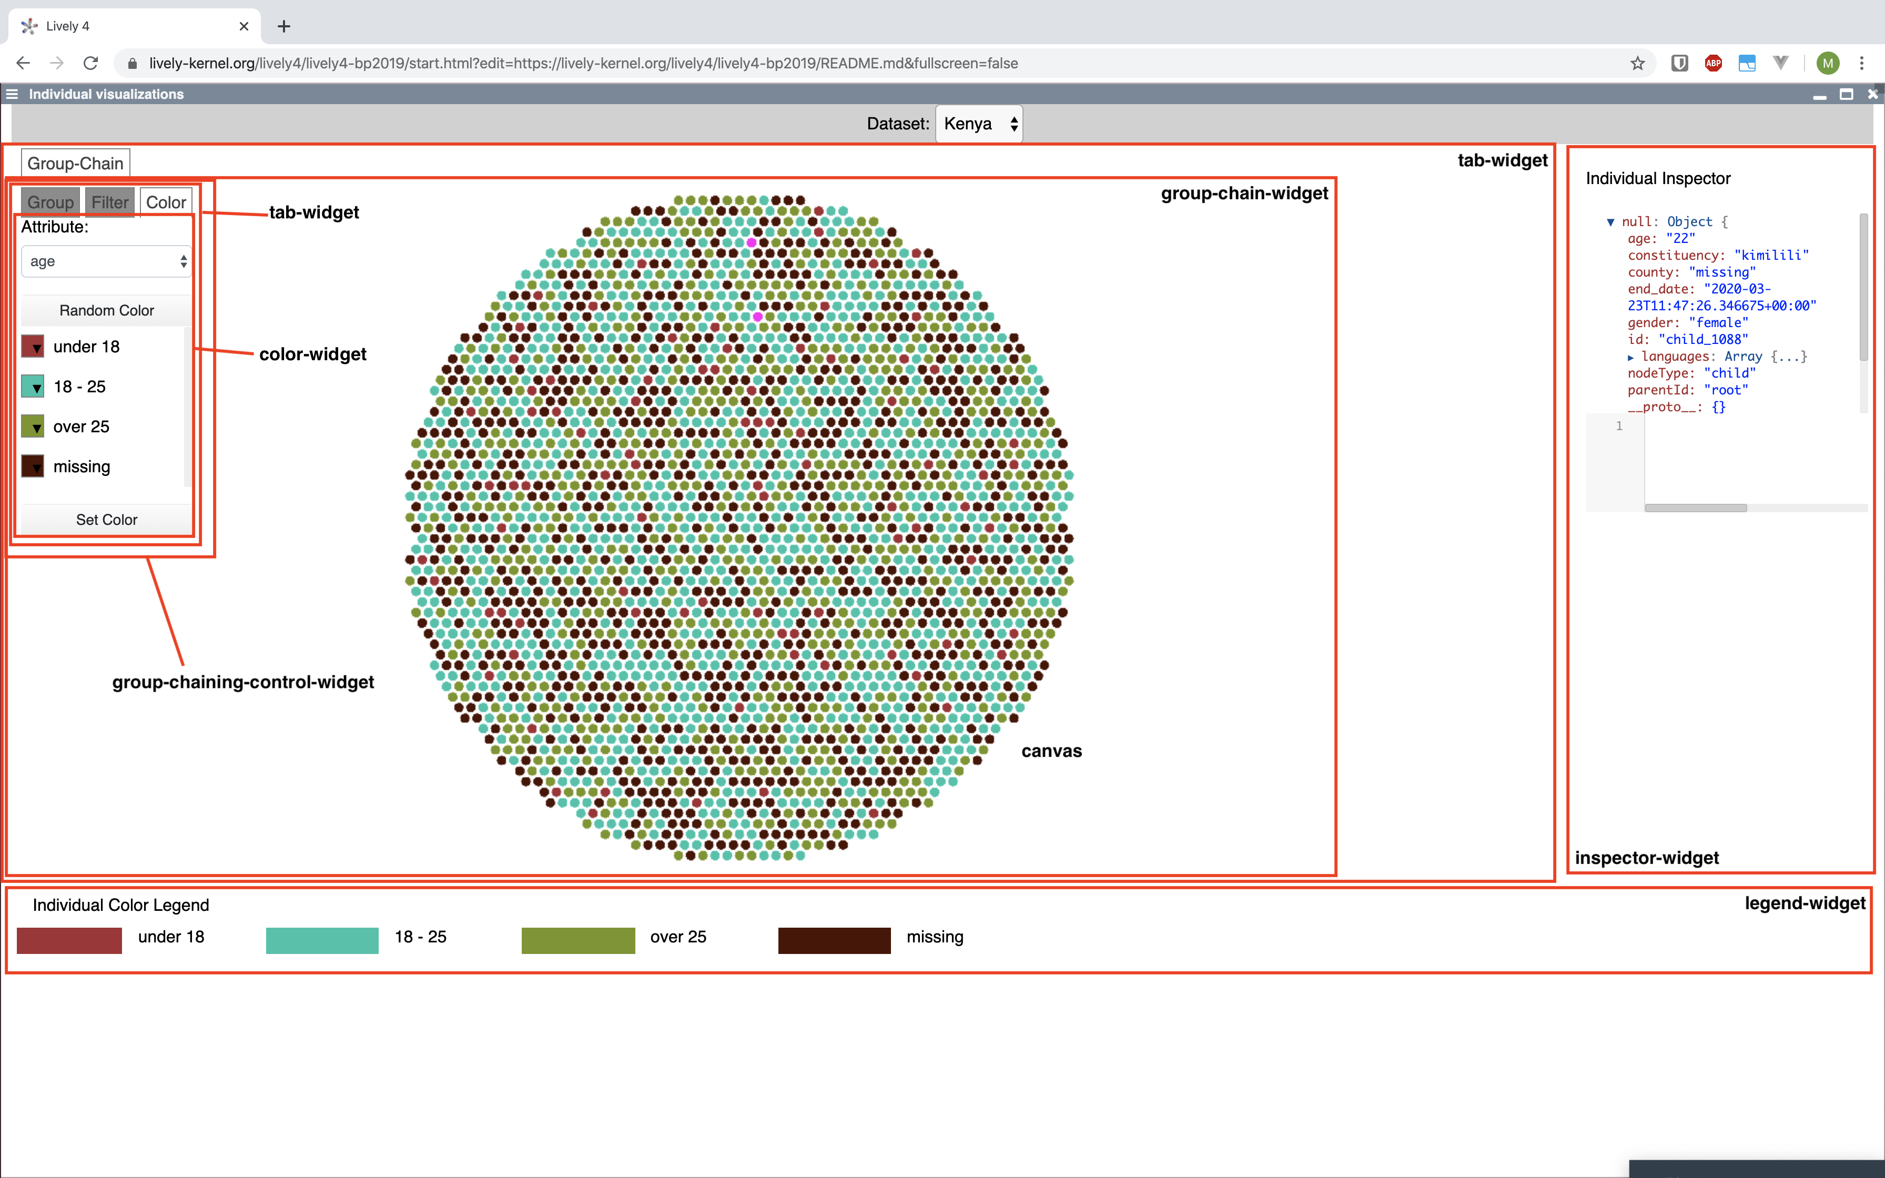Switch to the Filter tab
1885x1178 pixels.
(x=110, y=202)
